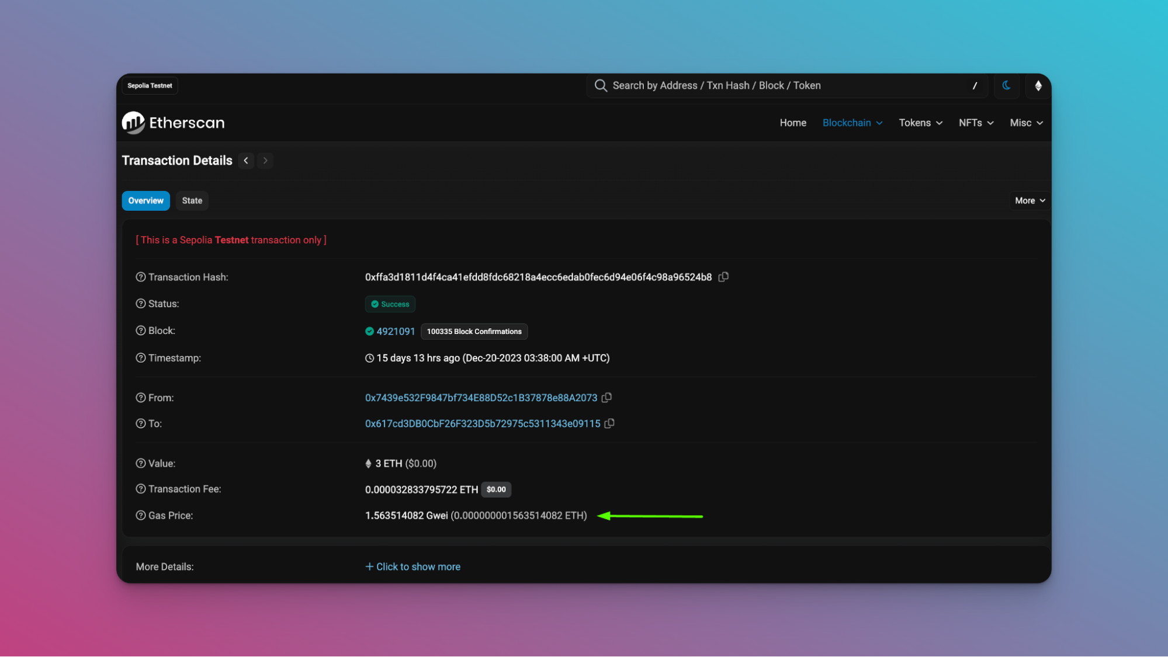Open the Tokens dropdown menu
This screenshot has width=1168, height=657.
pyautogui.click(x=920, y=123)
